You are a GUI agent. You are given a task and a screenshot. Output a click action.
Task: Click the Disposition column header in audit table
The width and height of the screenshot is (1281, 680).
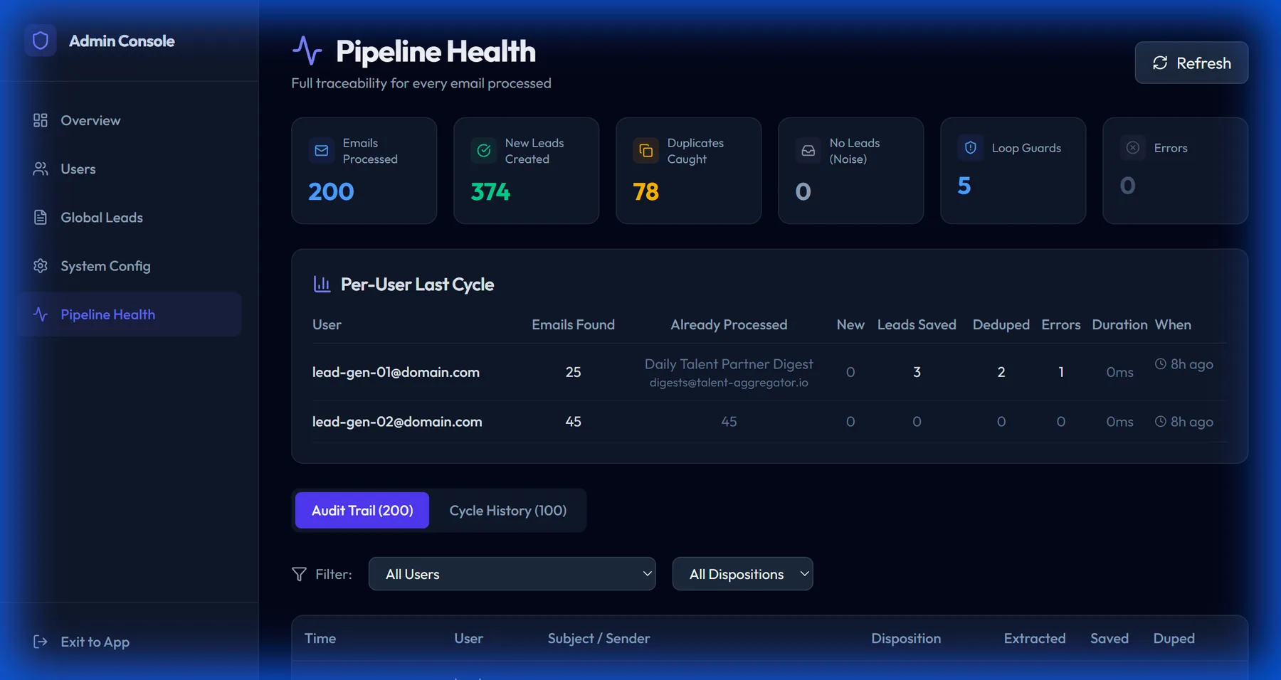906,638
